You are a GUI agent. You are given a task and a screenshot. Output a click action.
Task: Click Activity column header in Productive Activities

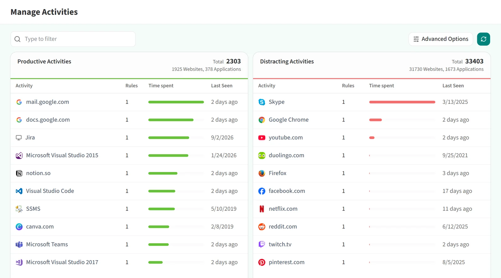[x=24, y=86]
